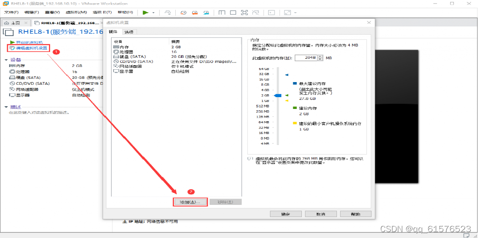Image resolution: width=478 pixels, height=238 pixels.
Task: Select the RHEL8-1 virtual machine tab
Action: [68, 23]
